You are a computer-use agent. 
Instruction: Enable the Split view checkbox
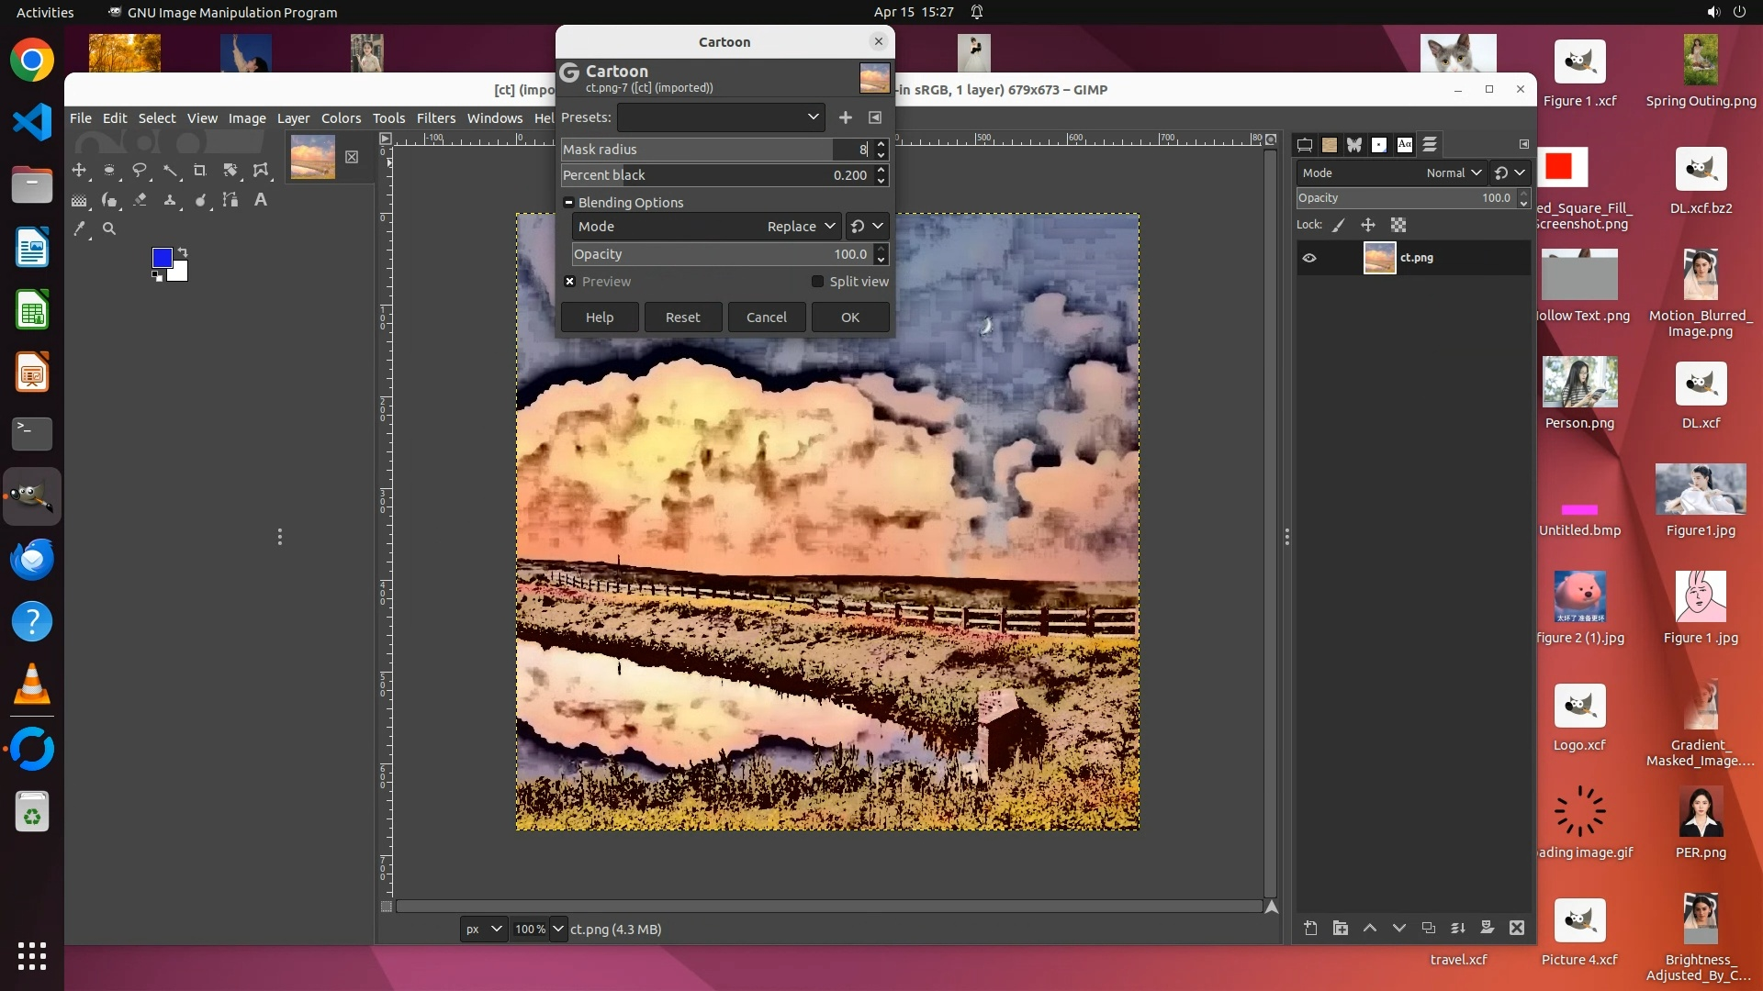(x=817, y=282)
